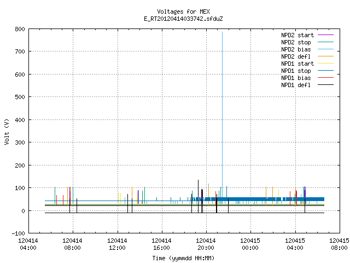Screen dimensions: 350x263
Task: Click the y-axis label 'Volt (V)'
Action: tap(7, 131)
